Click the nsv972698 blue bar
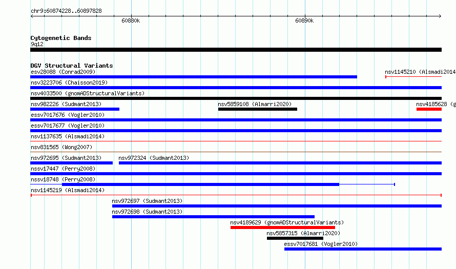 [x=214, y=217]
